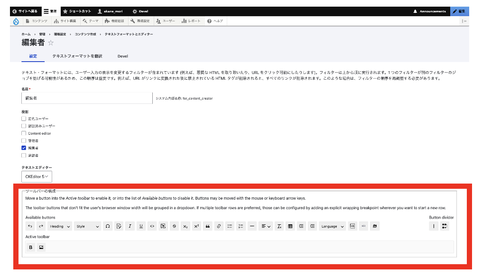Click the 名前 text input field
The width and height of the screenshot is (482, 277).
point(86,98)
